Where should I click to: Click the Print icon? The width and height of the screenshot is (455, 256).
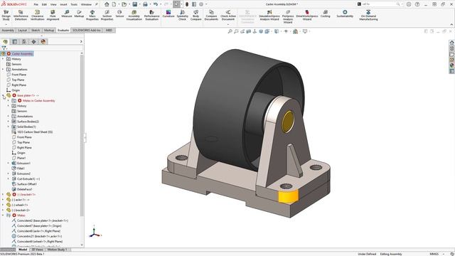(x=145, y=4)
